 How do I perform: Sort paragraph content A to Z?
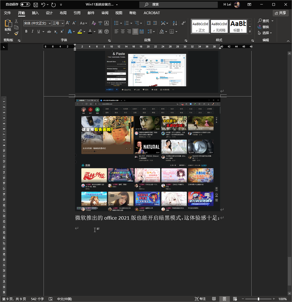pyautogui.click(x=175, y=23)
